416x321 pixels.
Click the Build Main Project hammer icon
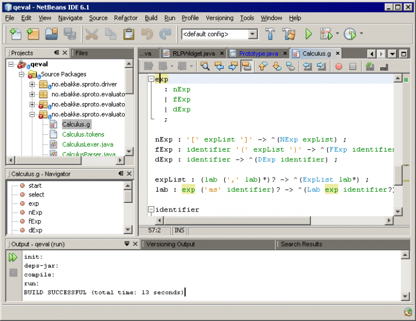pos(270,34)
